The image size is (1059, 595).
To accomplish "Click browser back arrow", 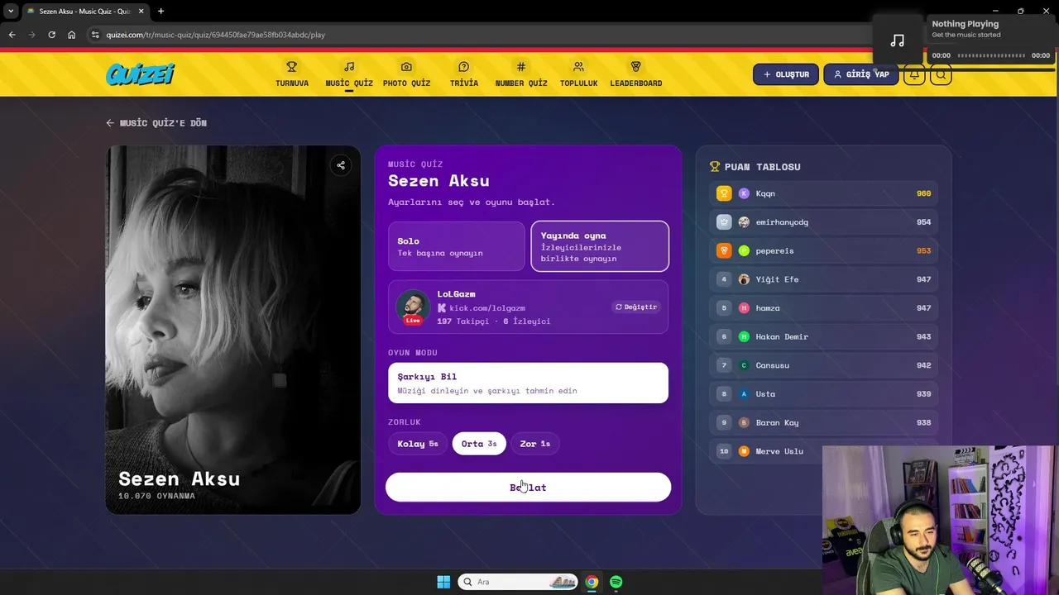I will (x=12, y=35).
